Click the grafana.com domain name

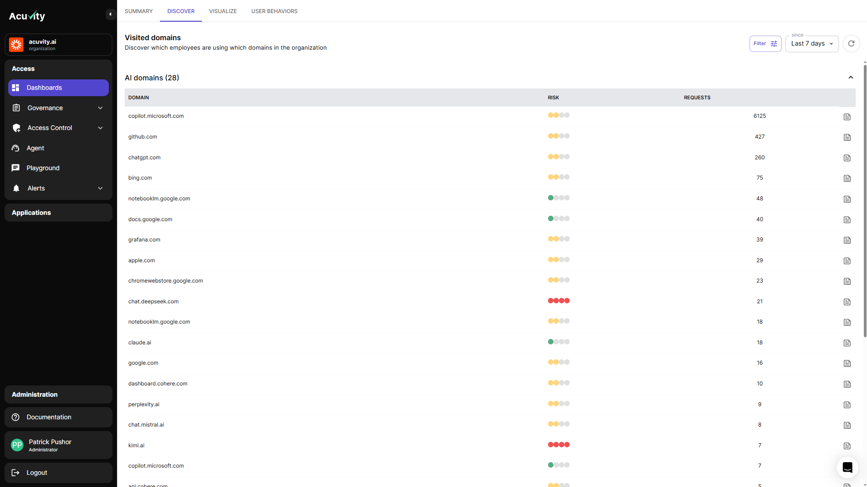coord(144,240)
